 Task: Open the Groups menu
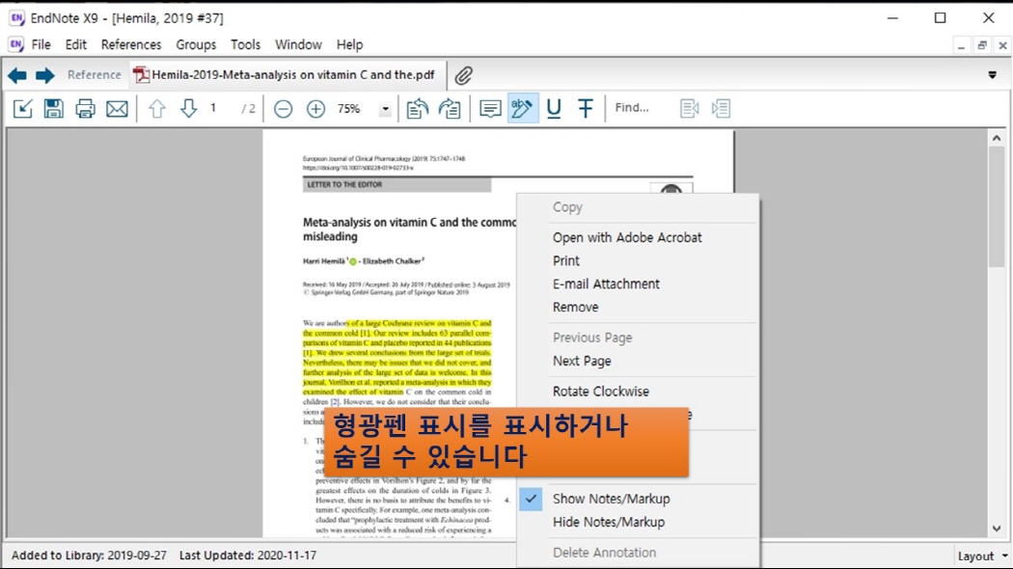[196, 44]
